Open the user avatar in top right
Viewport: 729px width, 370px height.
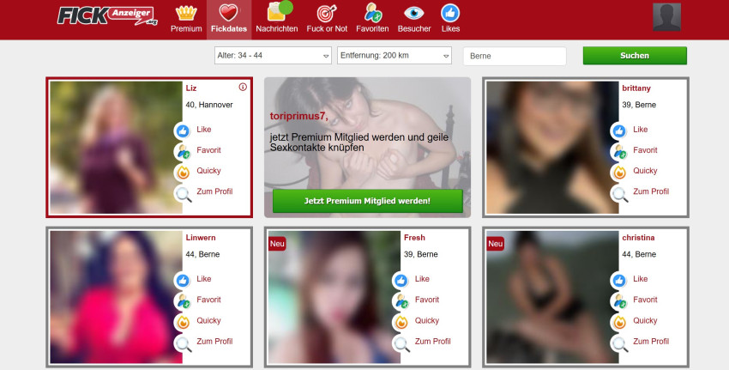click(x=666, y=16)
